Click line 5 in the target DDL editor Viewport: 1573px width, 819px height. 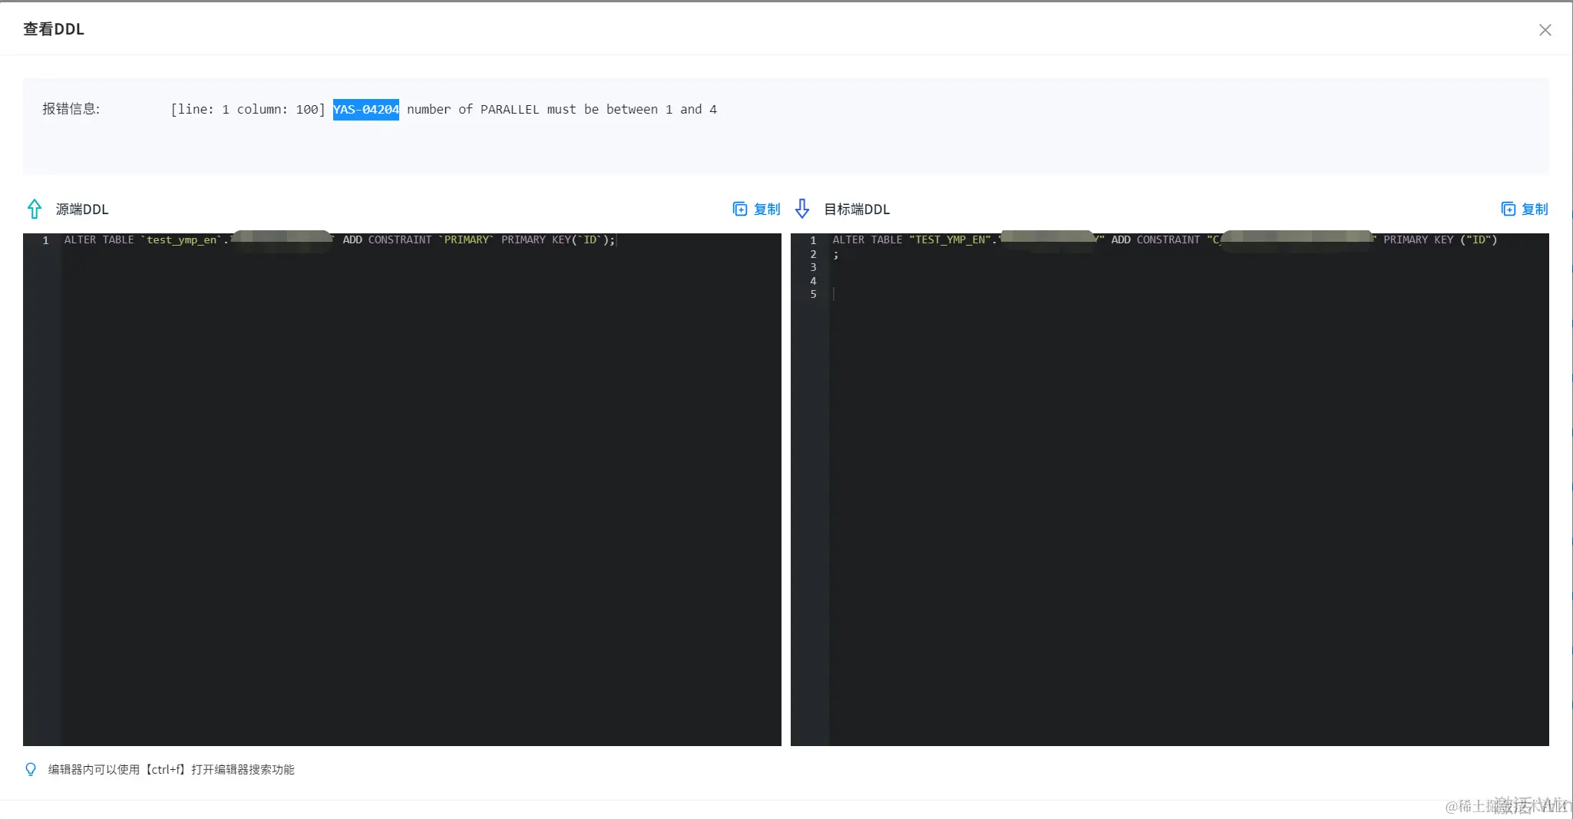1188,294
